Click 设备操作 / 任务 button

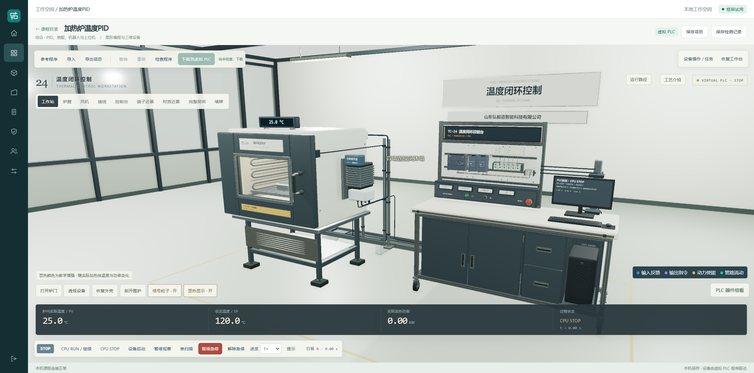click(x=698, y=59)
